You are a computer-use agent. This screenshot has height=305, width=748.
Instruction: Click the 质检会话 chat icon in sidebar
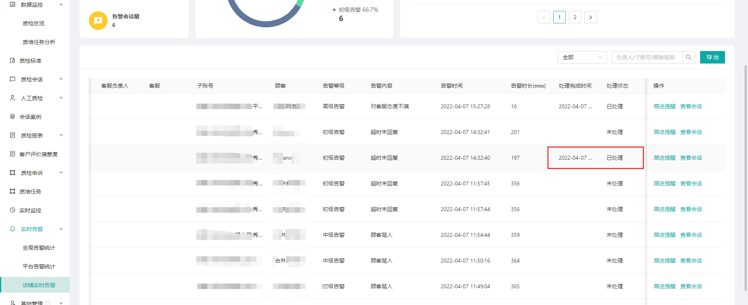[12, 79]
